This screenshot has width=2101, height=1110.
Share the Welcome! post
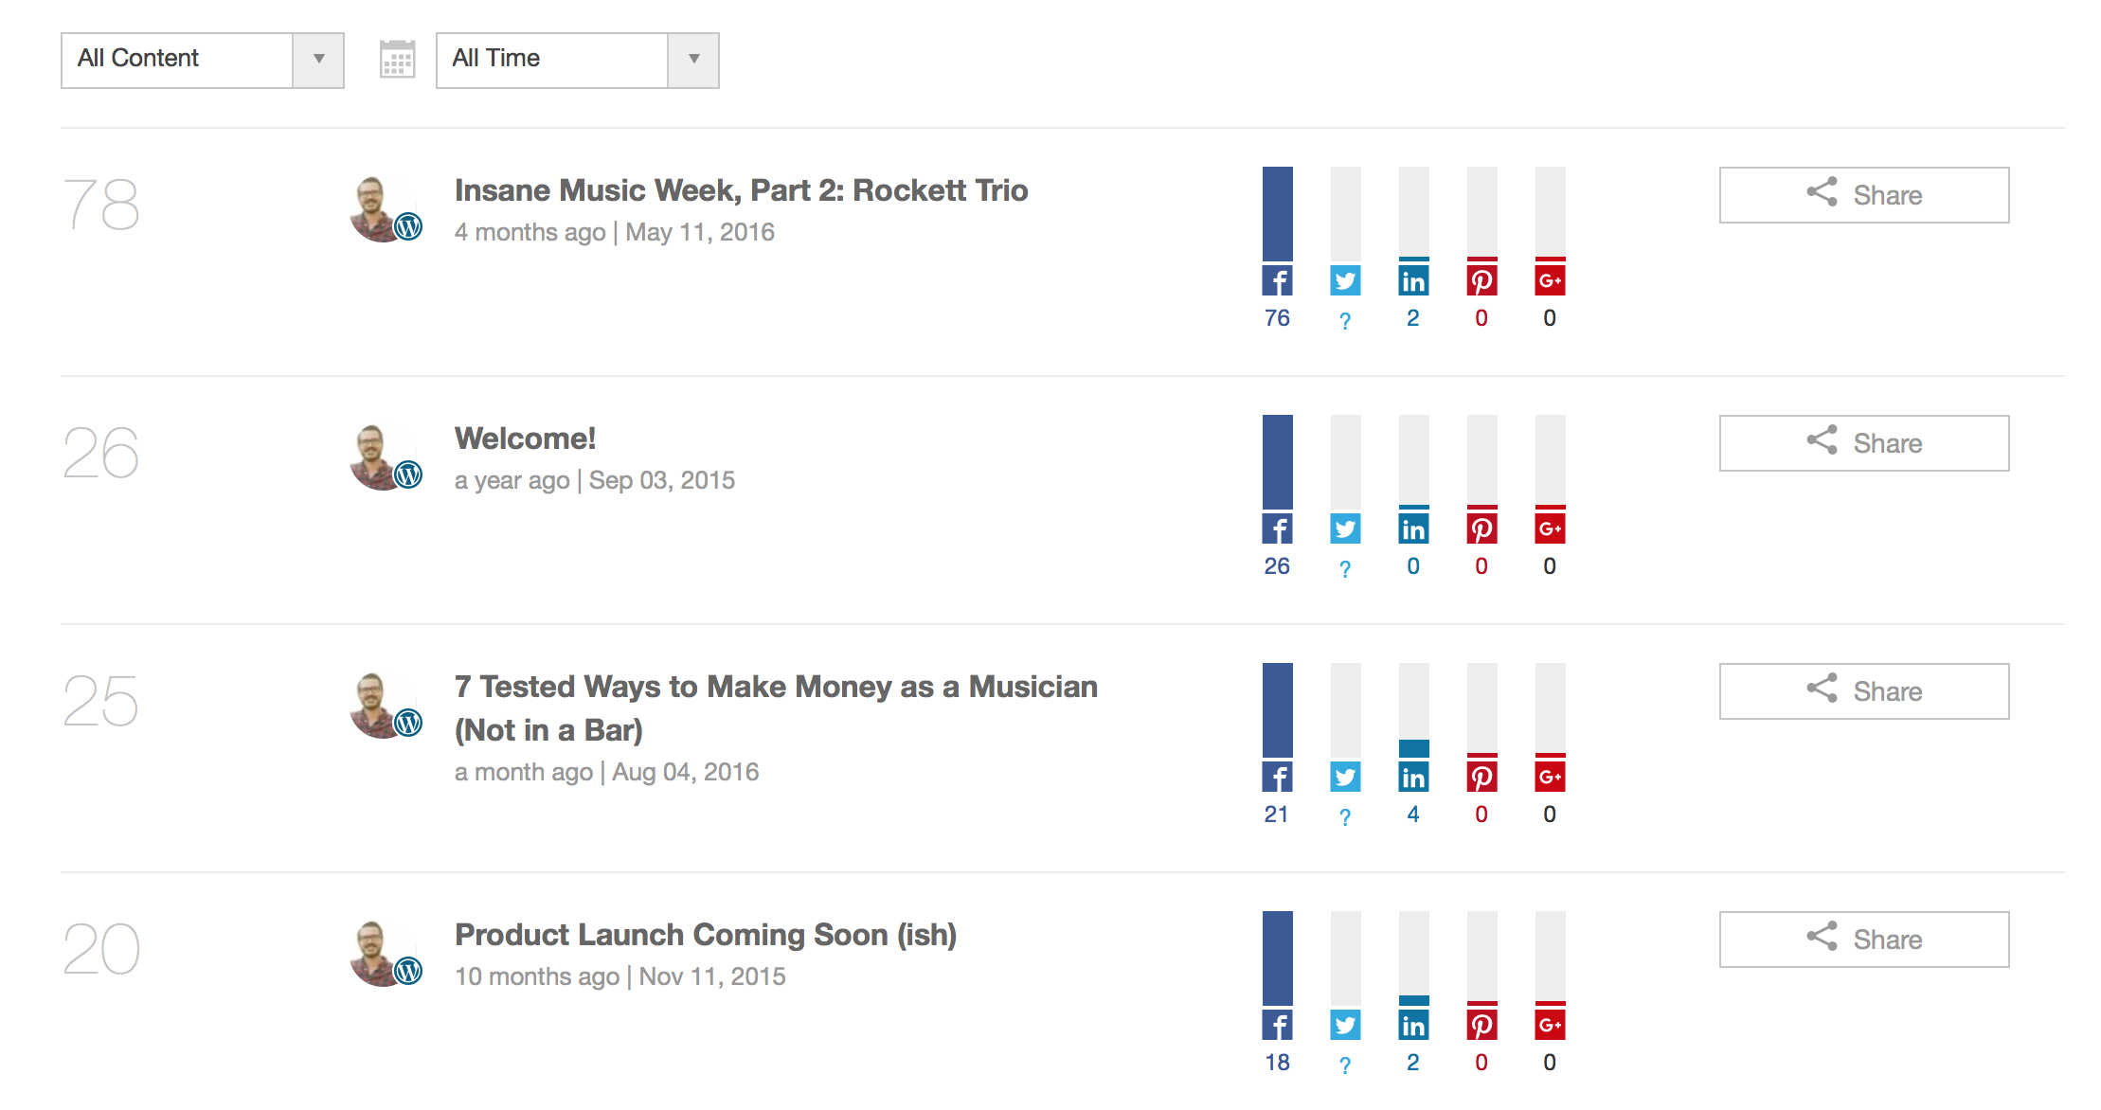coord(1863,443)
